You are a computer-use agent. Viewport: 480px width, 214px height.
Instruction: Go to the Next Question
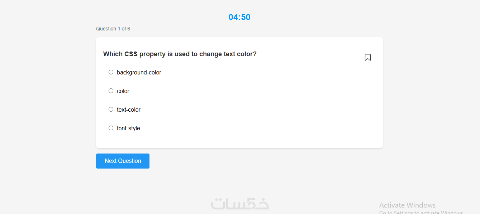pyautogui.click(x=123, y=161)
